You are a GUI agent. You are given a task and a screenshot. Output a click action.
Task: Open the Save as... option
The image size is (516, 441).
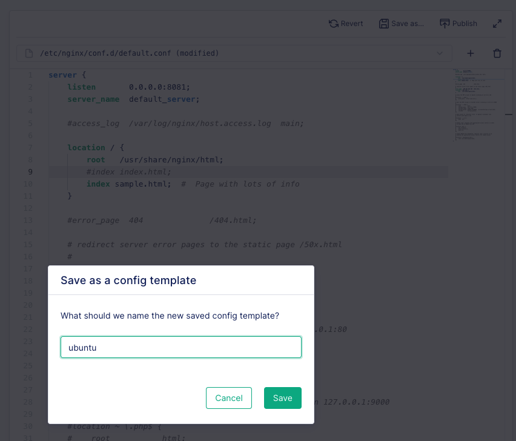coord(402,24)
